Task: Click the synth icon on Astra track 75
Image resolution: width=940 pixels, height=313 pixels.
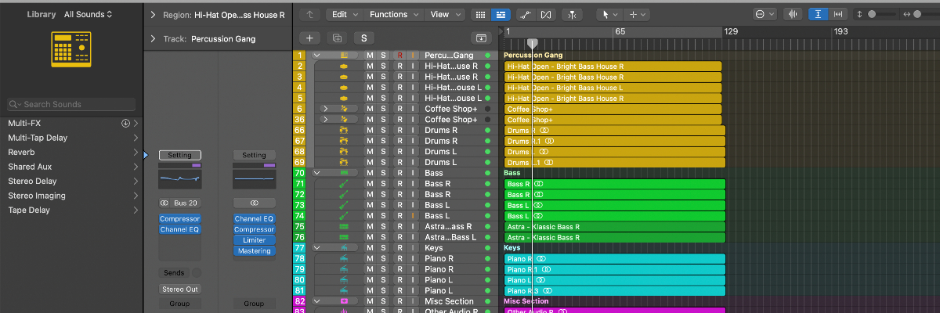Action: click(x=344, y=226)
